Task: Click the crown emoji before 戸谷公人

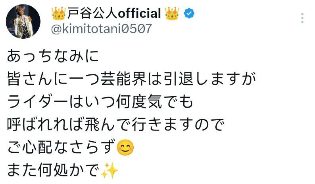Action: tap(59, 13)
